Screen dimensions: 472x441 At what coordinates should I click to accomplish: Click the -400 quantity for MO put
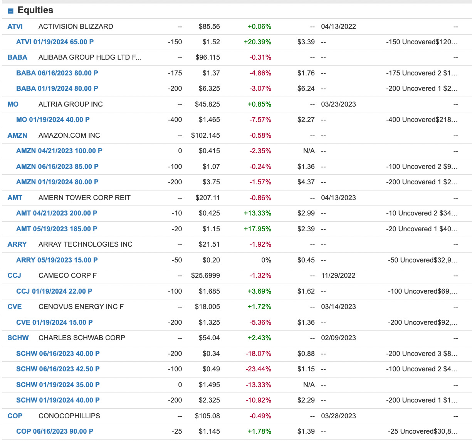175,120
